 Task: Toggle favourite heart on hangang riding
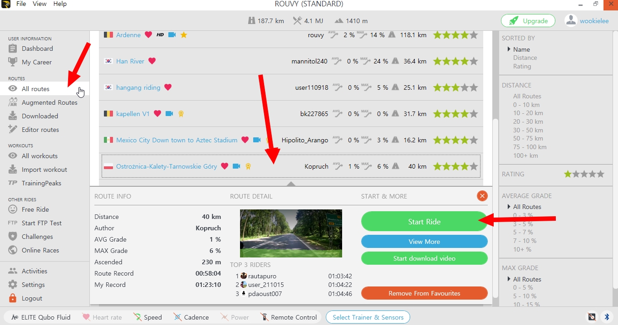coord(168,87)
